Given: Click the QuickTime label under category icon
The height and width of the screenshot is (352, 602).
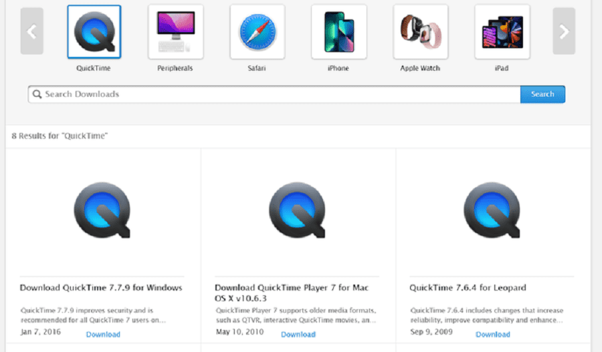Looking at the screenshot, I should pos(93,68).
